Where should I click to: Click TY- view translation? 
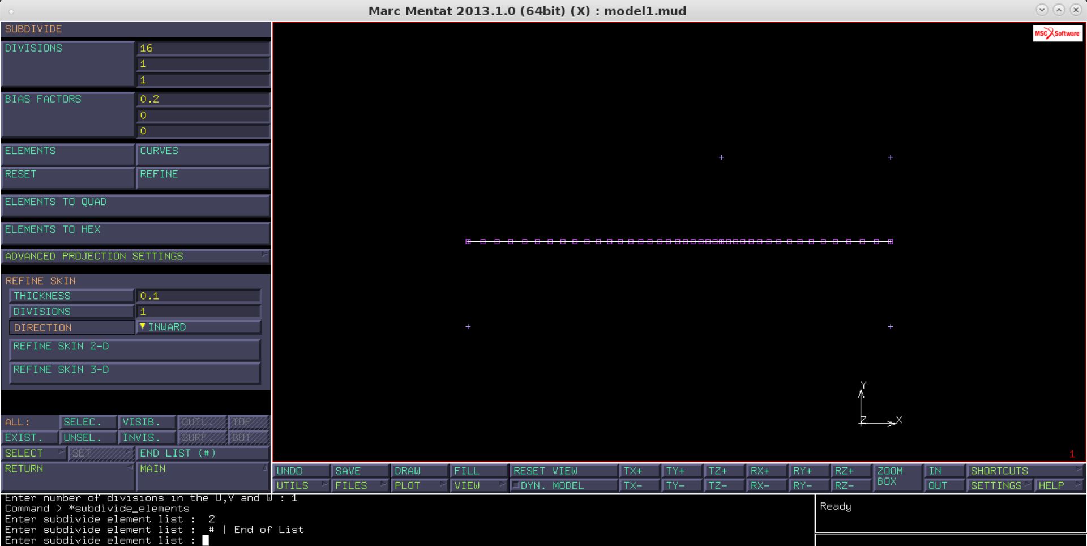[x=682, y=485]
